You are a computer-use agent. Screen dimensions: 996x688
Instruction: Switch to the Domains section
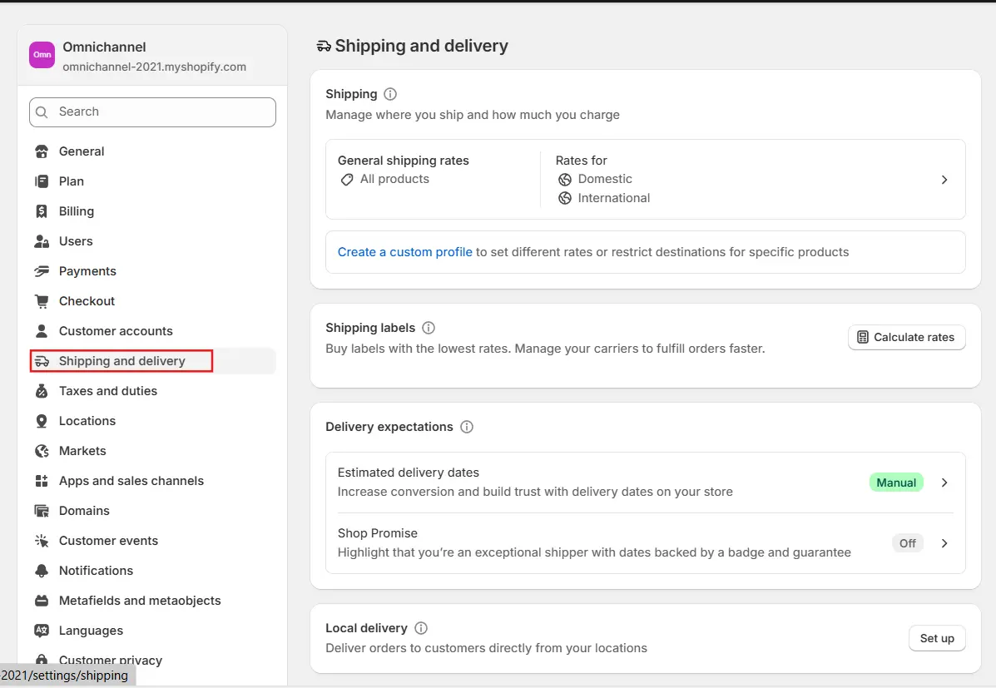[x=85, y=510]
